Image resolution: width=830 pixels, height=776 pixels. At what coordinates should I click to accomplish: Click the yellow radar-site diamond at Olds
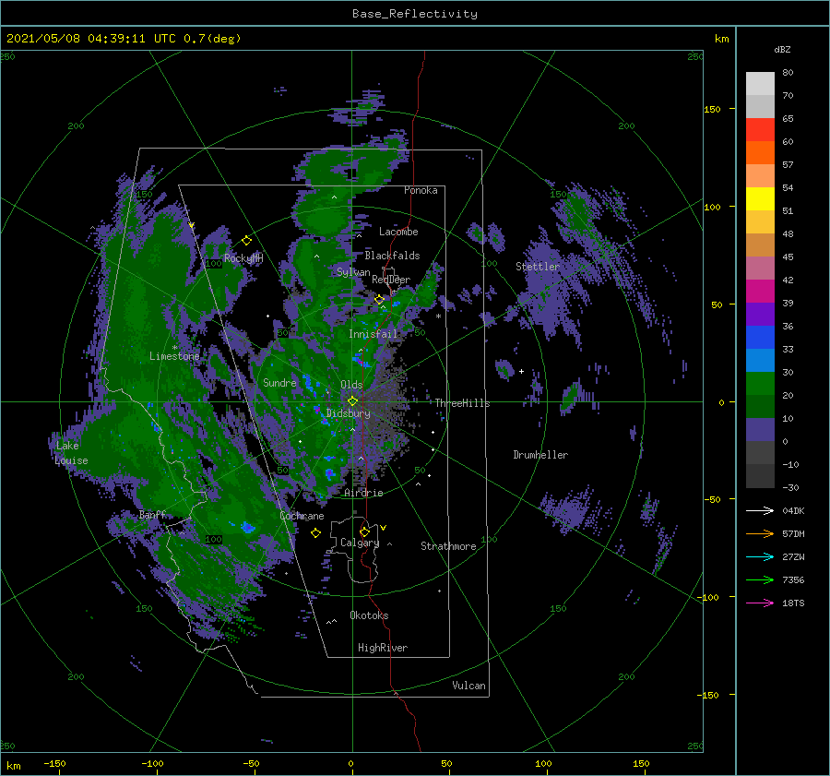tap(352, 401)
